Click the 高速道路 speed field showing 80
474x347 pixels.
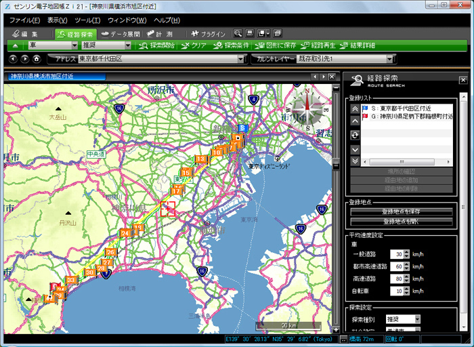(x=397, y=279)
